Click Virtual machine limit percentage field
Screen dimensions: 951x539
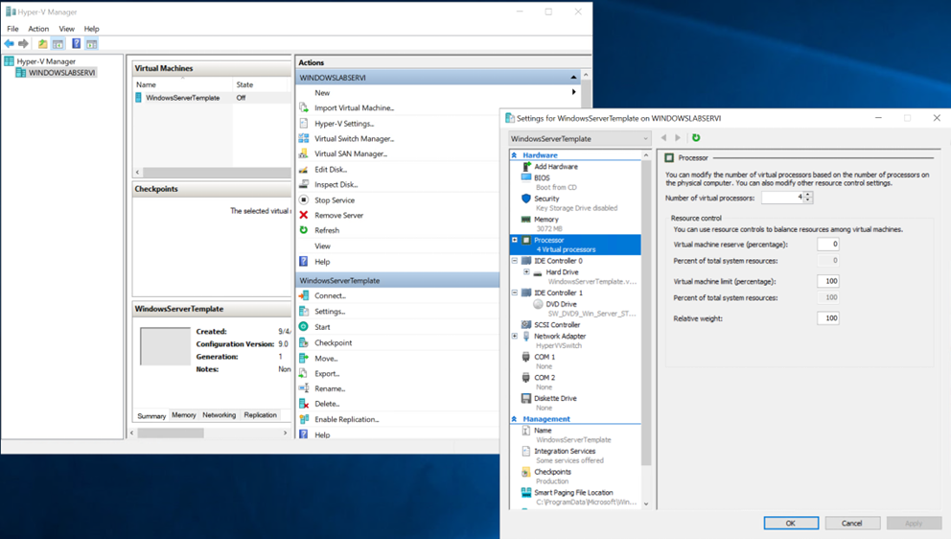[x=828, y=281]
